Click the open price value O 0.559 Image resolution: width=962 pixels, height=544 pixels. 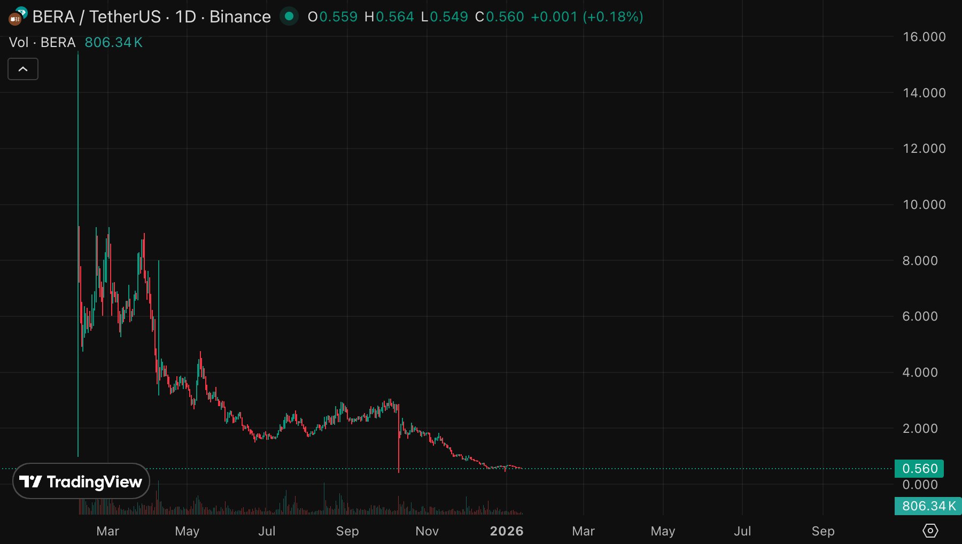coord(332,17)
